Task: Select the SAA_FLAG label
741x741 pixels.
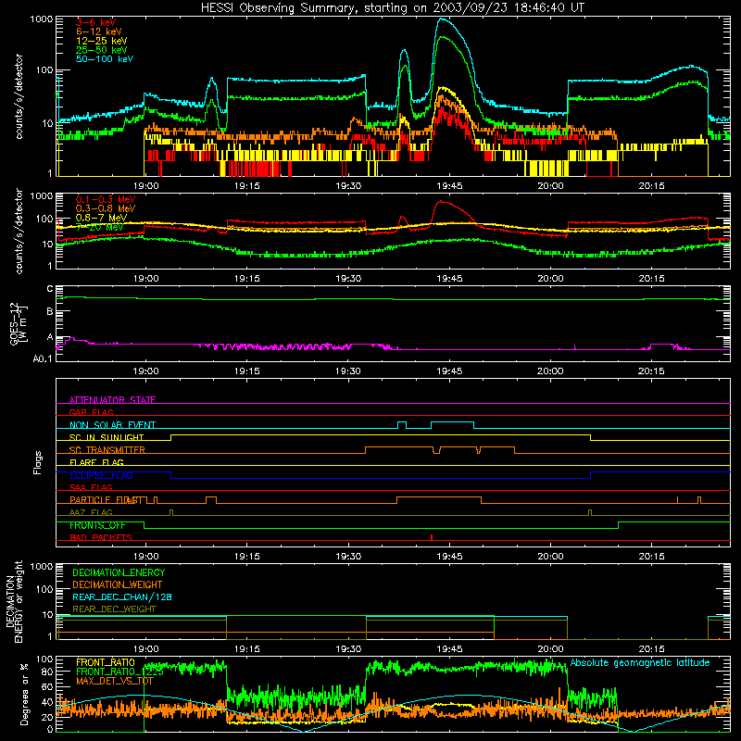Action: (x=91, y=487)
